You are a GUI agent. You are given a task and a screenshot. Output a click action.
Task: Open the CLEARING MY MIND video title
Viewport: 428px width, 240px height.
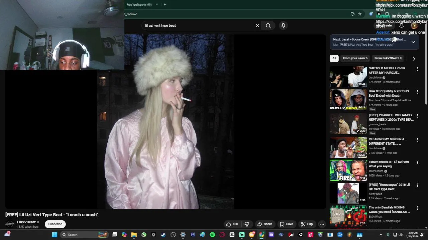pyautogui.click(x=387, y=141)
